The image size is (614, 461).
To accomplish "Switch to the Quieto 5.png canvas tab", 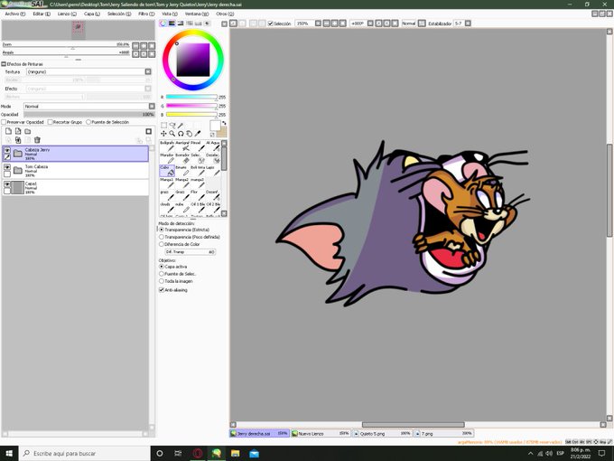I will 382,434.
